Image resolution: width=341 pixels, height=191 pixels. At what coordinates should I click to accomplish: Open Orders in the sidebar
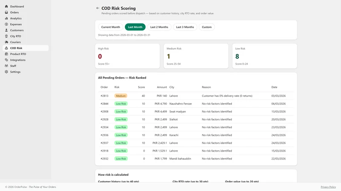coord(26,12)
